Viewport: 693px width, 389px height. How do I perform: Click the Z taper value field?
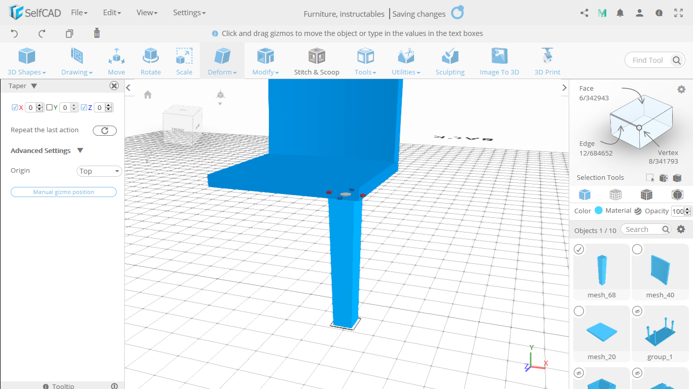[x=100, y=107]
